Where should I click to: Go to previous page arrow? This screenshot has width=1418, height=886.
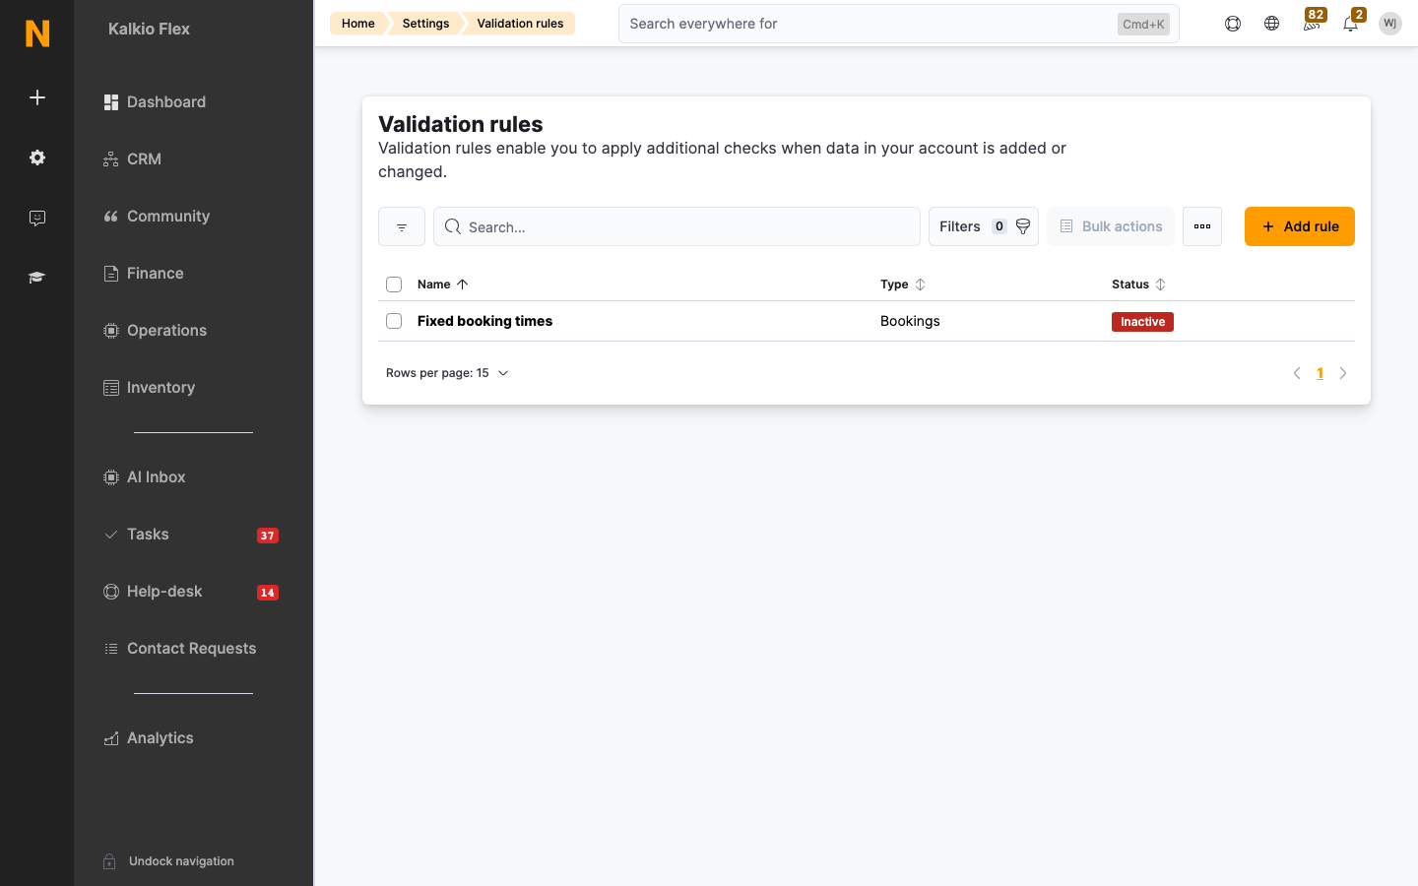pos(1297,373)
